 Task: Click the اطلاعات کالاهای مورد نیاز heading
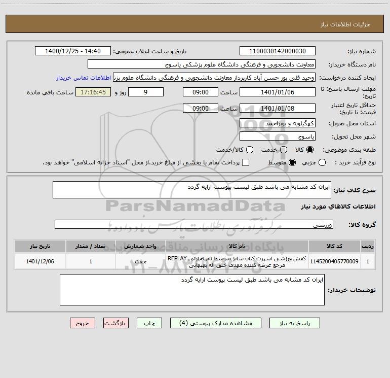click(x=338, y=207)
